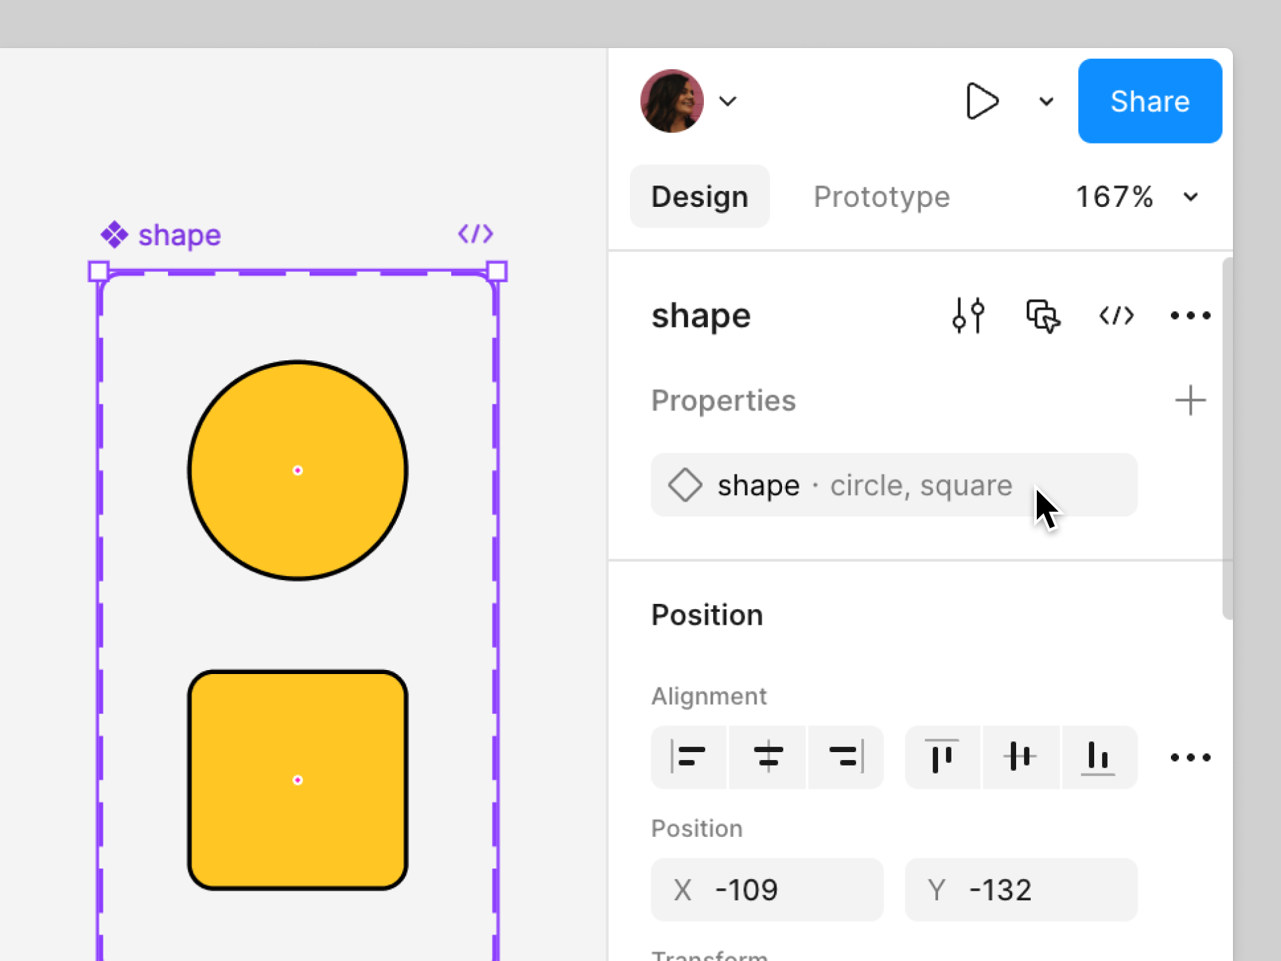
Task: Add a new property with plus icon
Action: pyautogui.click(x=1190, y=400)
